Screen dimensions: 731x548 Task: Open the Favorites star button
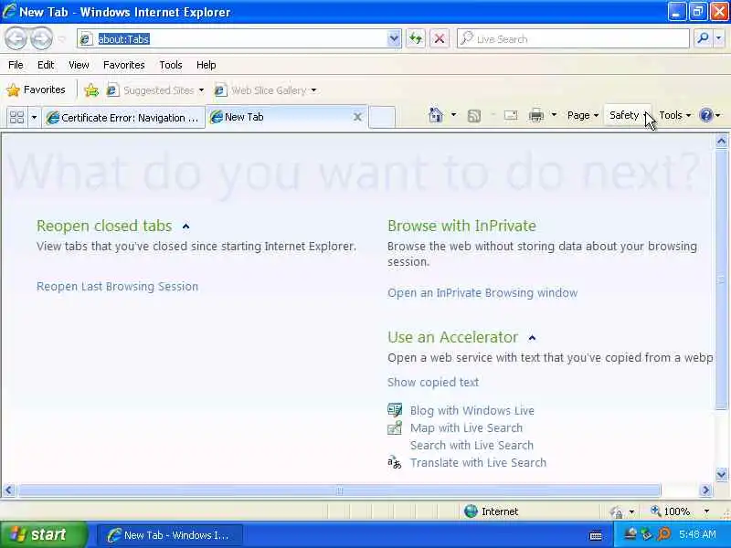(36, 90)
